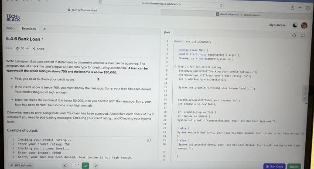
Task: Click the Scanner sc = new Scanner line
Action: tap(206, 59)
